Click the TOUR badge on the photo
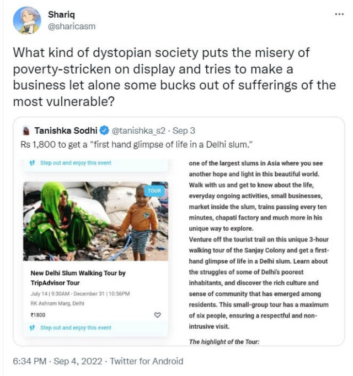Viewport: 353px width, 376px height. [x=154, y=191]
